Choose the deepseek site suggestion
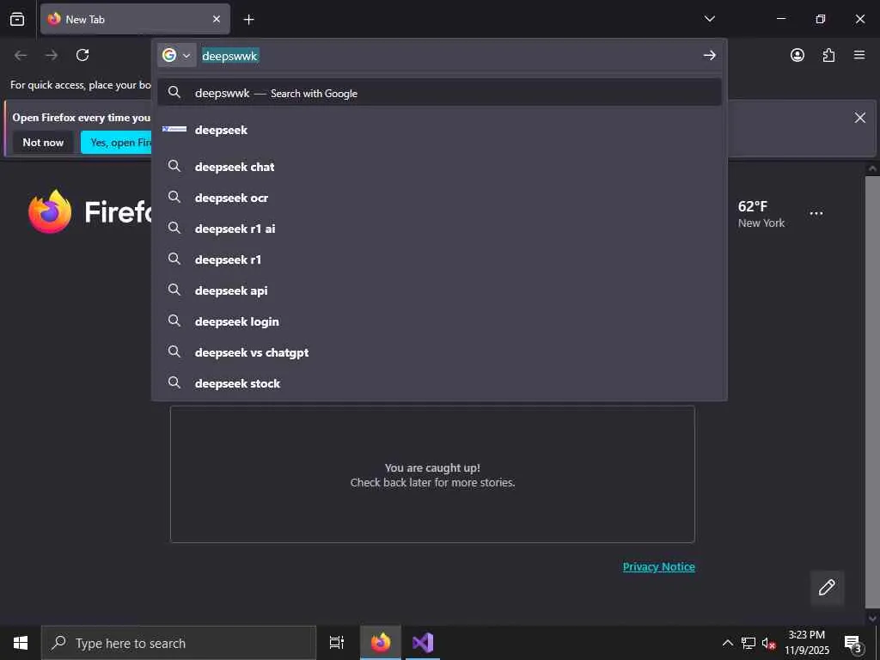Viewport: 880px width, 660px height. pyautogui.click(x=439, y=130)
